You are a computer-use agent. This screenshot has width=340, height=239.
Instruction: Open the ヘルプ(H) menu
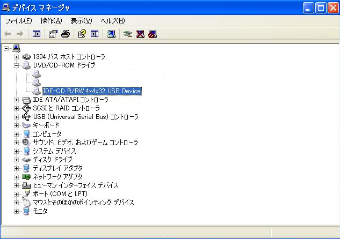113,21
